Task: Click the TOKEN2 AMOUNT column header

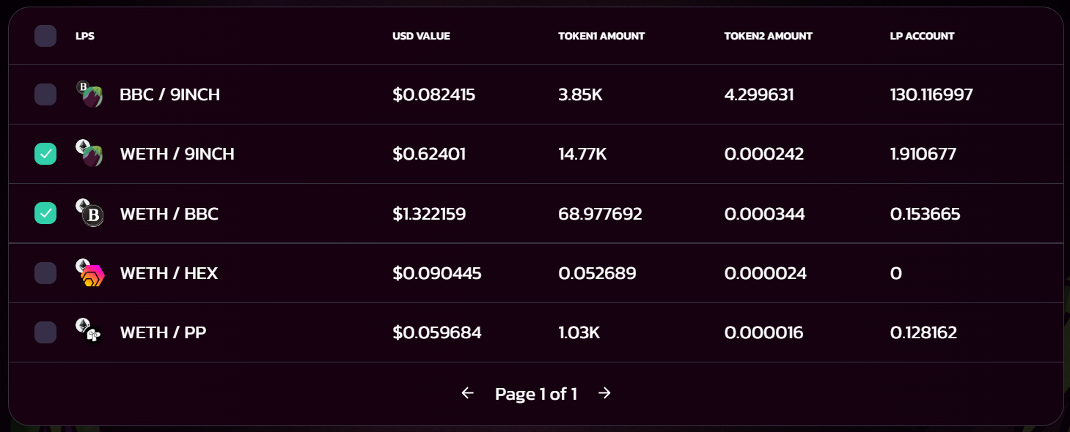Action: click(x=768, y=36)
